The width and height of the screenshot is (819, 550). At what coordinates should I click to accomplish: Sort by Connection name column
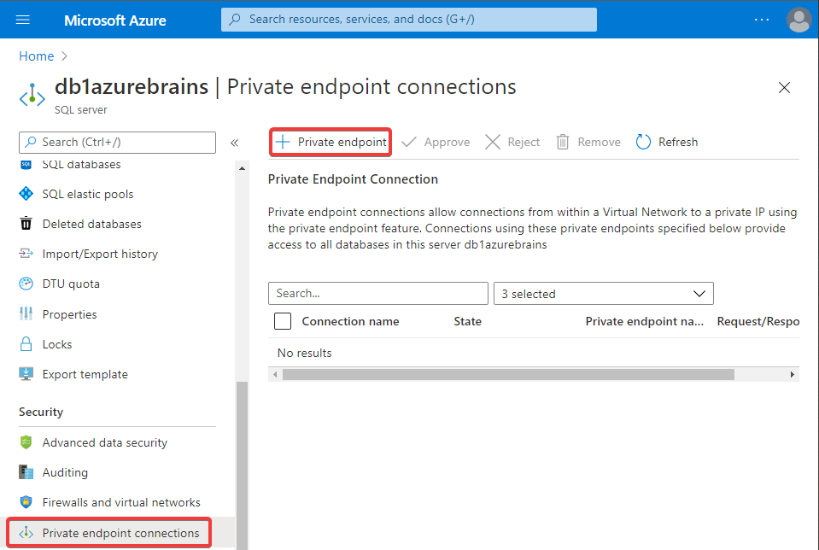(x=350, y=322)
